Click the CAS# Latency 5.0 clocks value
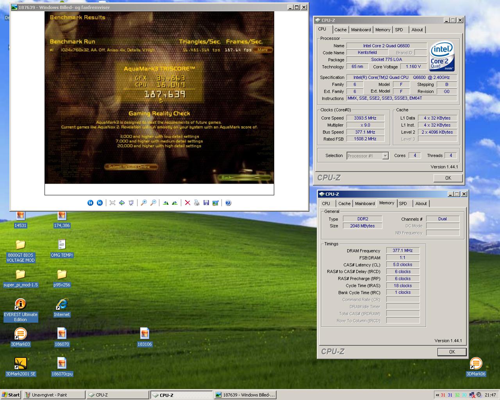The image size is (500, 400). [x=403, y=265]
